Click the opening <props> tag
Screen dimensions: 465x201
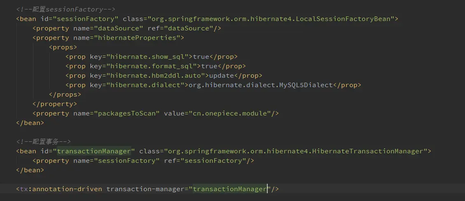(63, 47)
